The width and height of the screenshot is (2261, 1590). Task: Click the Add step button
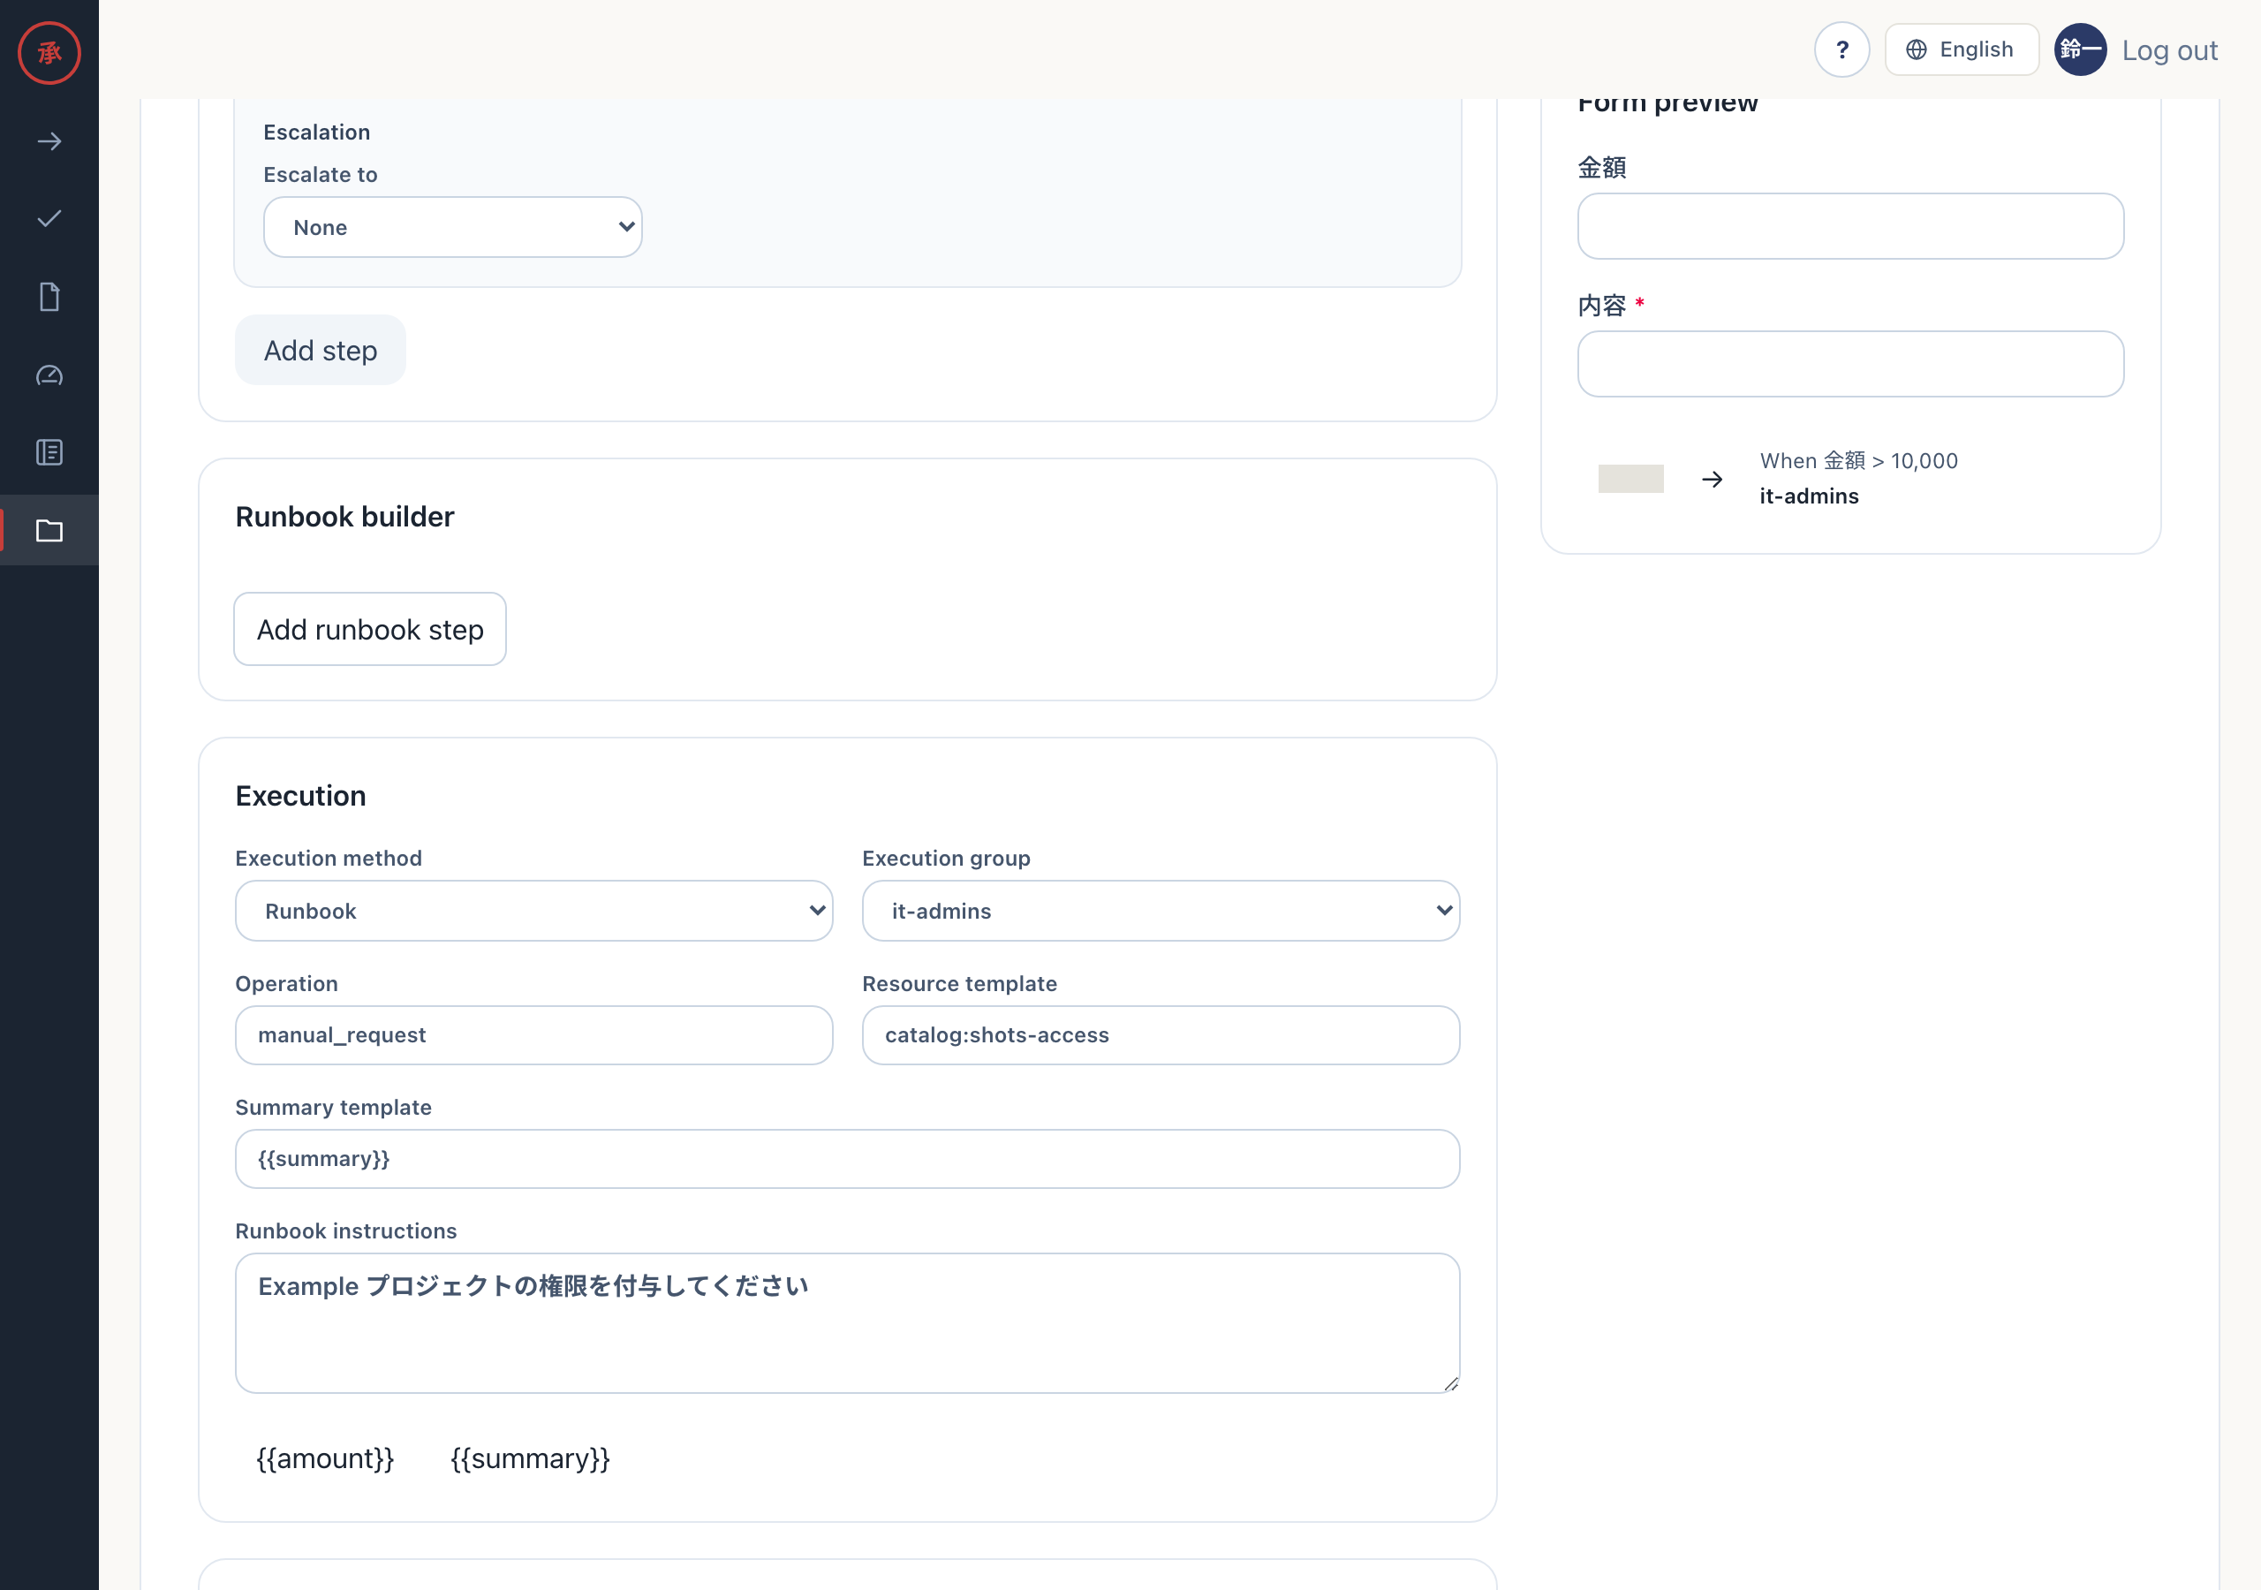pos(320,350)
